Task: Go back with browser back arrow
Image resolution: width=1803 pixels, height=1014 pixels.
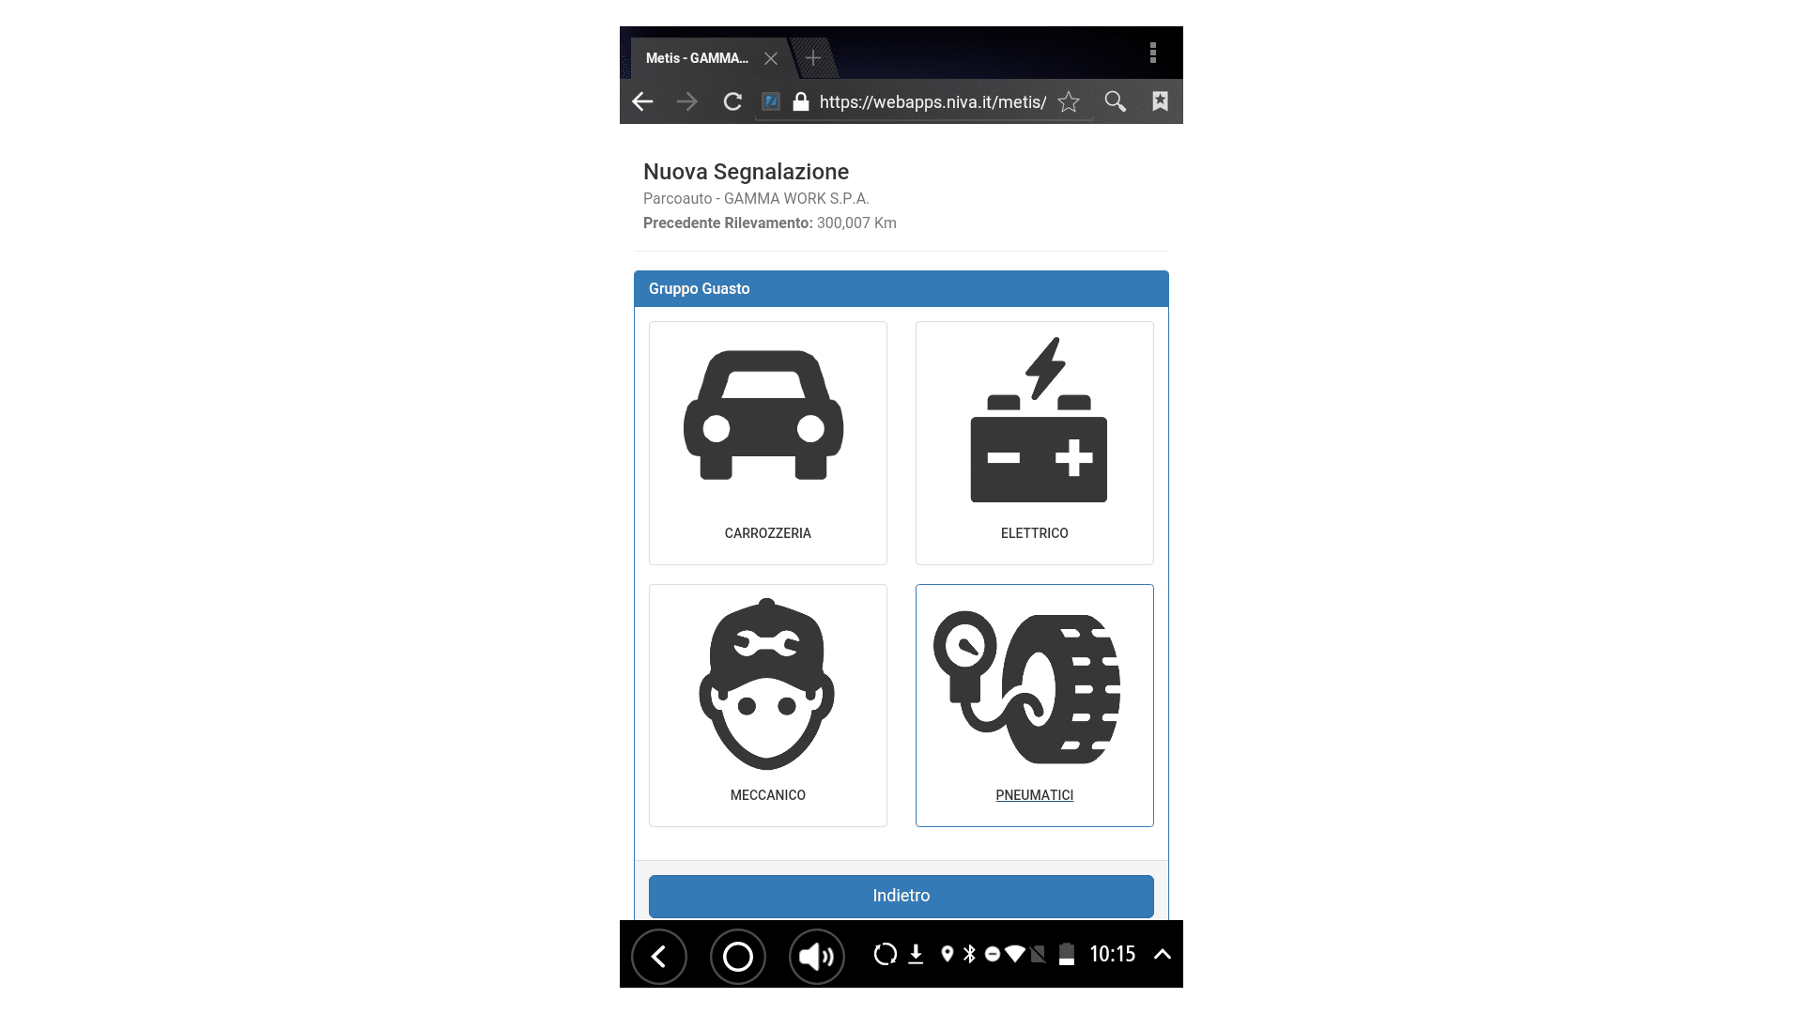Action: click(x=642, y=101)
